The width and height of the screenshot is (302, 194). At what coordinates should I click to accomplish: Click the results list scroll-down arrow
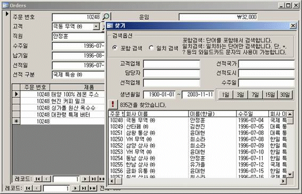click(x=290, y=174)
